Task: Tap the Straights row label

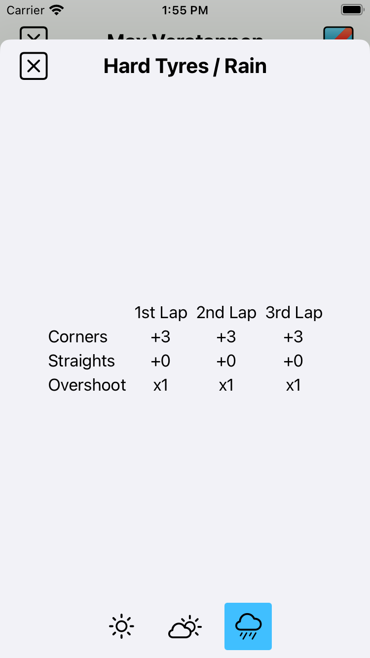Action: point(81,361)
